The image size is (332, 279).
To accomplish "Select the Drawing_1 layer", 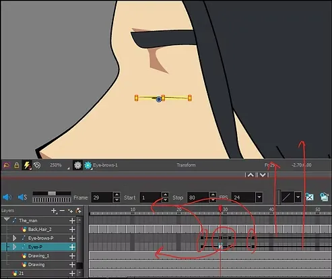I will coord(38,255).
